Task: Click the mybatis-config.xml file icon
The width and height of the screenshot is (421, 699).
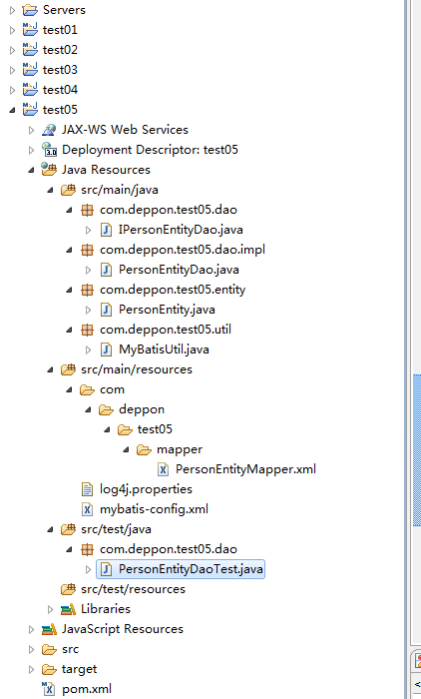Action: pos(88,509)
